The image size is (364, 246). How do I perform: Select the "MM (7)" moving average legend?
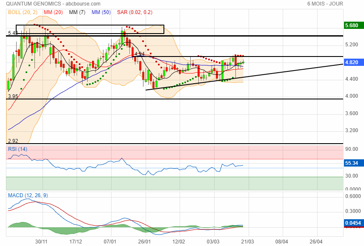pos(77,12)
